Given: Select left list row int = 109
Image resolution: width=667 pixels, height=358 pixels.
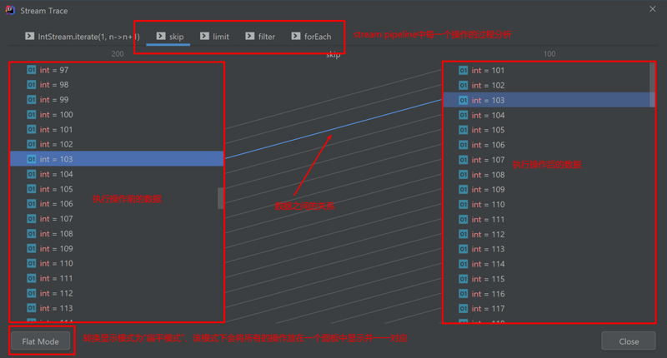Looking at the screenshot, I should [117, 248].
